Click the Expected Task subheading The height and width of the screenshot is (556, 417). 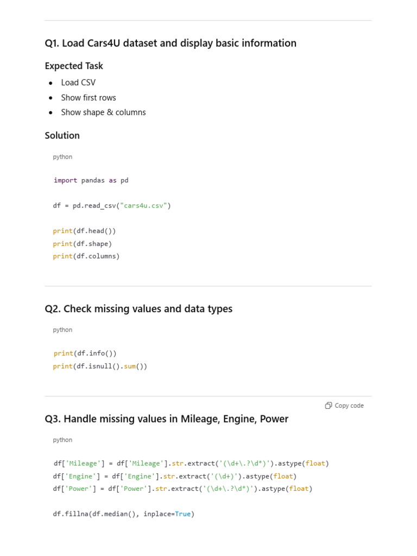click(74, 66)
